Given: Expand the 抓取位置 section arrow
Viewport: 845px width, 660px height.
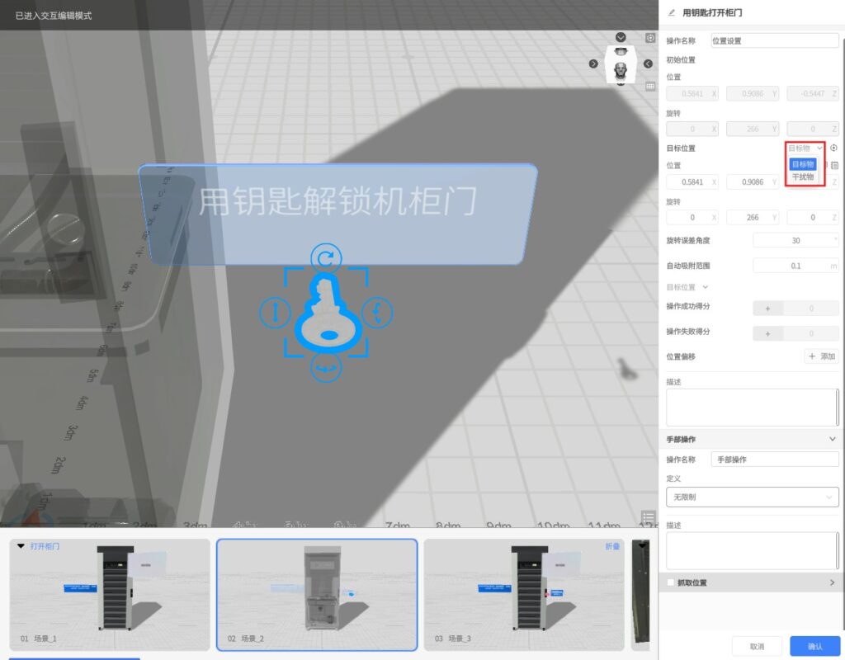Looking at the screenshot, I should (x=832, y=582).
